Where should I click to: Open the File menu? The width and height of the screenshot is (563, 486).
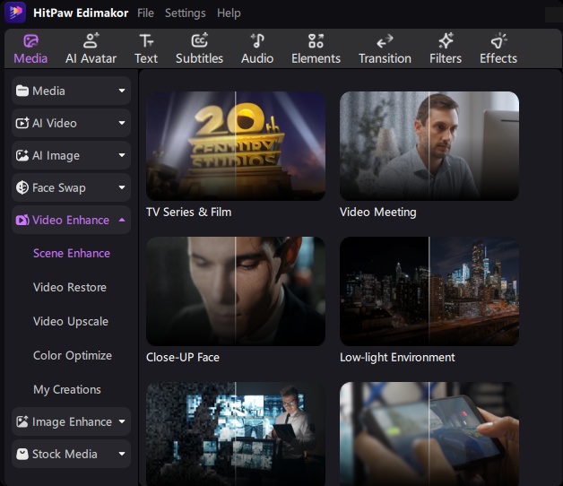(x=145, y=13)
